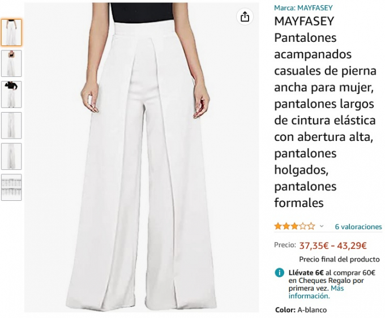This screenshot has width=385, height=318.
Task: Click the 37,35€ - 43,29€ price range
Action: point(333,246)
